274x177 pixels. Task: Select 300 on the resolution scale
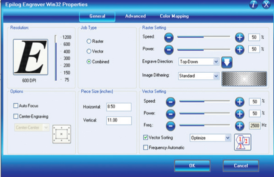(66, 58)
